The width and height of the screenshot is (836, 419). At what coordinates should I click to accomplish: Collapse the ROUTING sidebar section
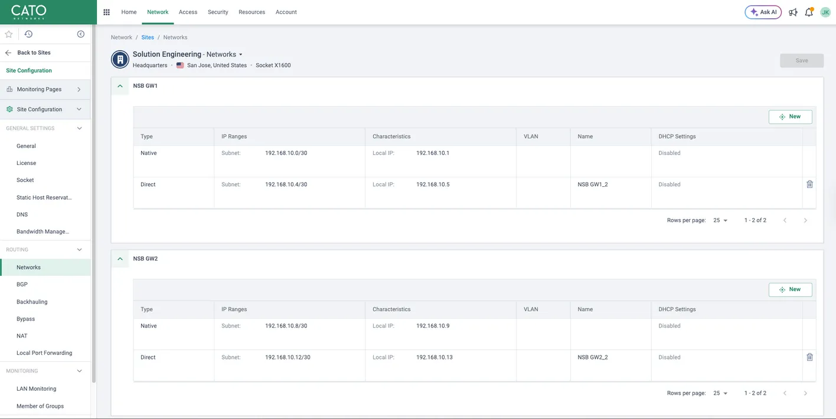tap(80, 249)
